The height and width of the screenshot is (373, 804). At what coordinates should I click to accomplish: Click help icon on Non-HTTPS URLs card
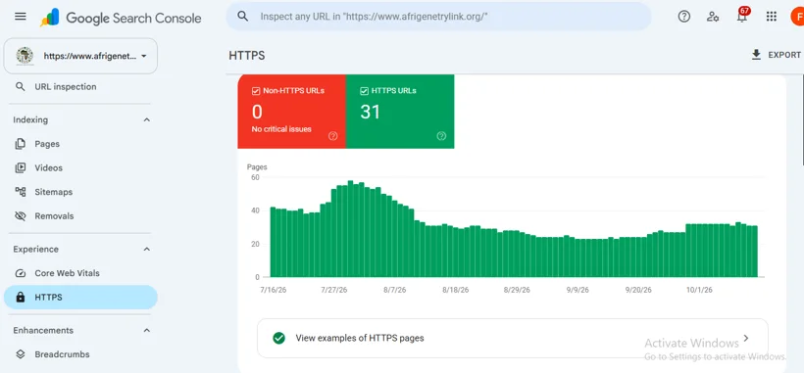(x=332, y=135)
